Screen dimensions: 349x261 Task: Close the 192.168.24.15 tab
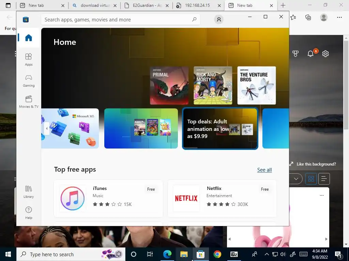click(x=219, y=5)
